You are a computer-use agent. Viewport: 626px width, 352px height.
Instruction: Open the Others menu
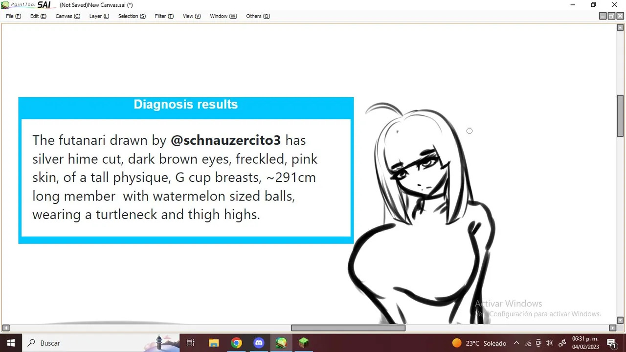(258, 16)
